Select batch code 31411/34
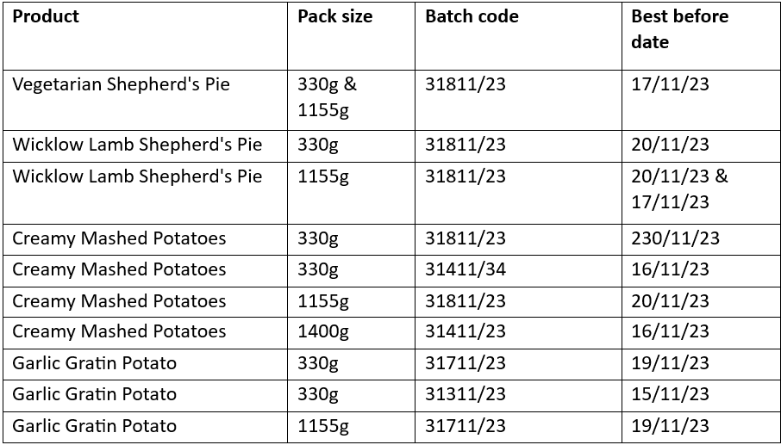Screen dimensions: 781x445 tap(465, 269)
